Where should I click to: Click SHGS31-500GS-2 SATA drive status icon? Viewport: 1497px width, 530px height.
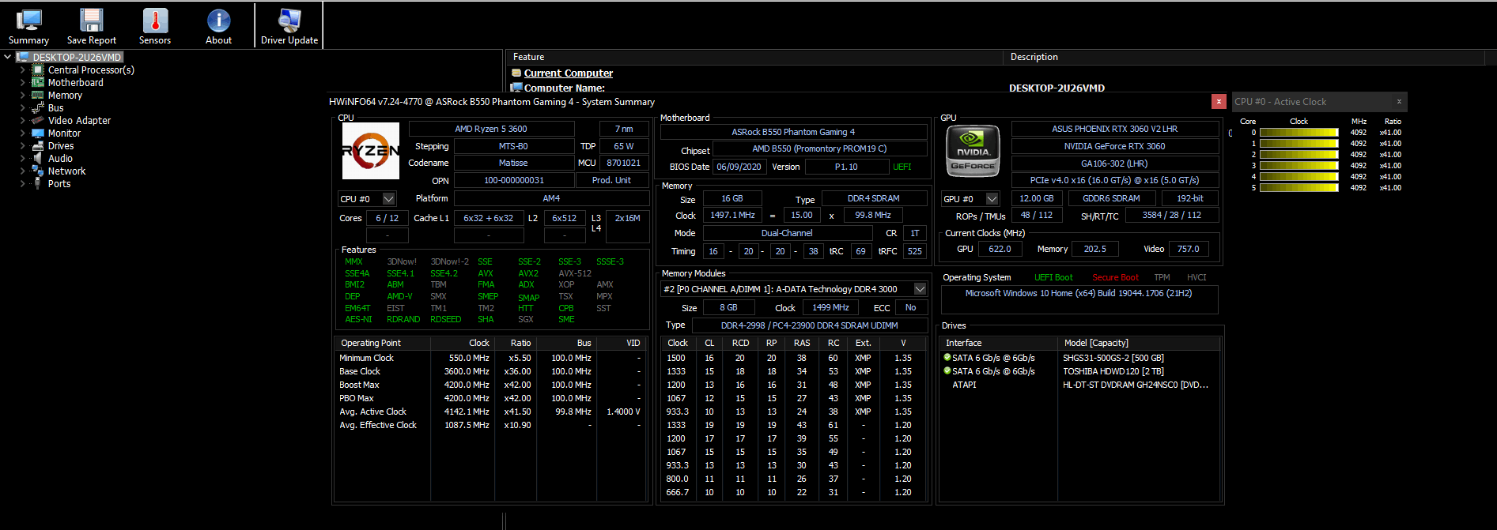pyautogui.click(x=947, y=358)
